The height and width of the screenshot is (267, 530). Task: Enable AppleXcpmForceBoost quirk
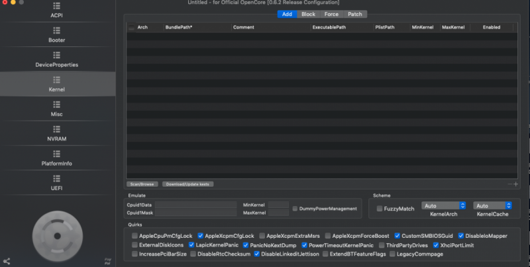coord(328,236)
